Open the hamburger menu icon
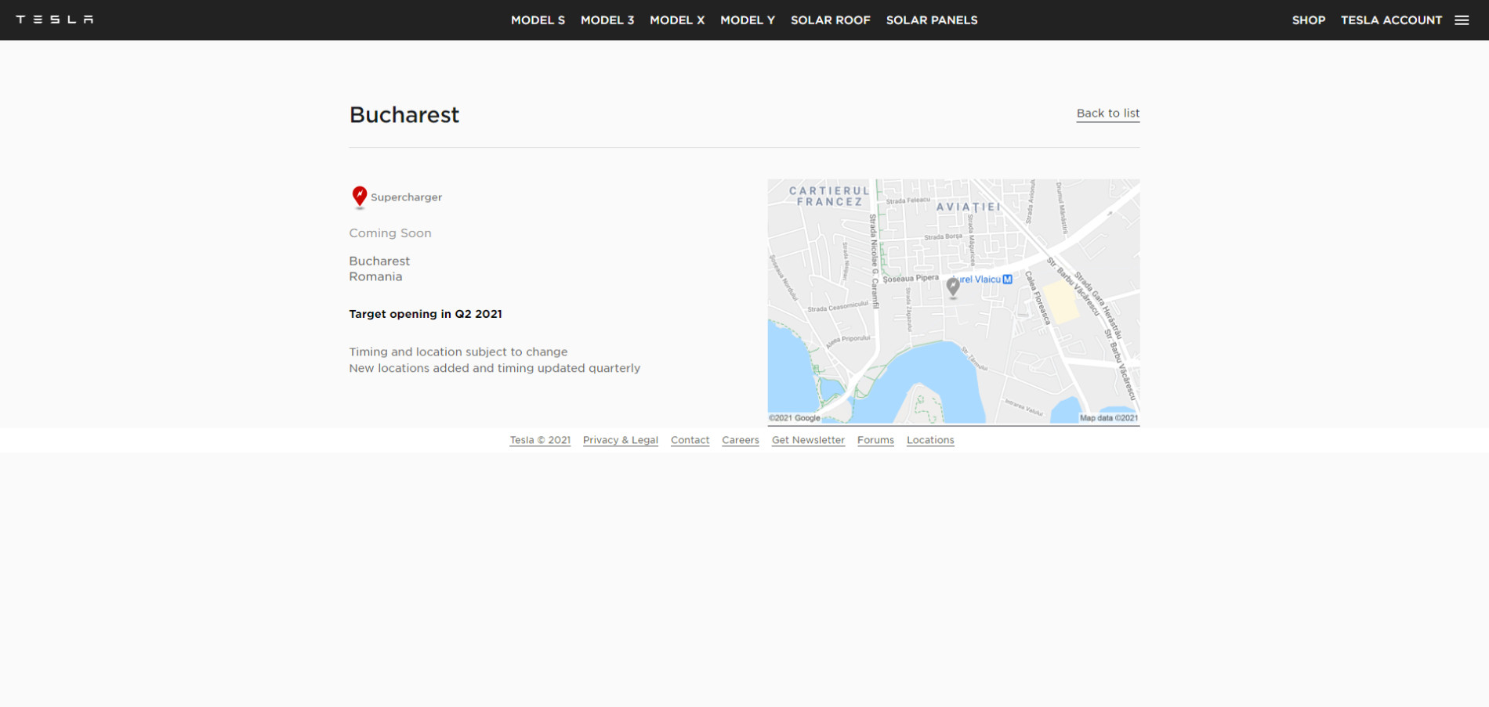 1462,20
